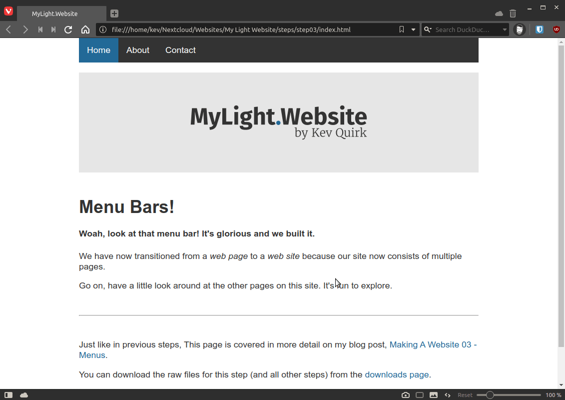
Task: Toggle image loading in the status bar
Action: tap(434, 395)
